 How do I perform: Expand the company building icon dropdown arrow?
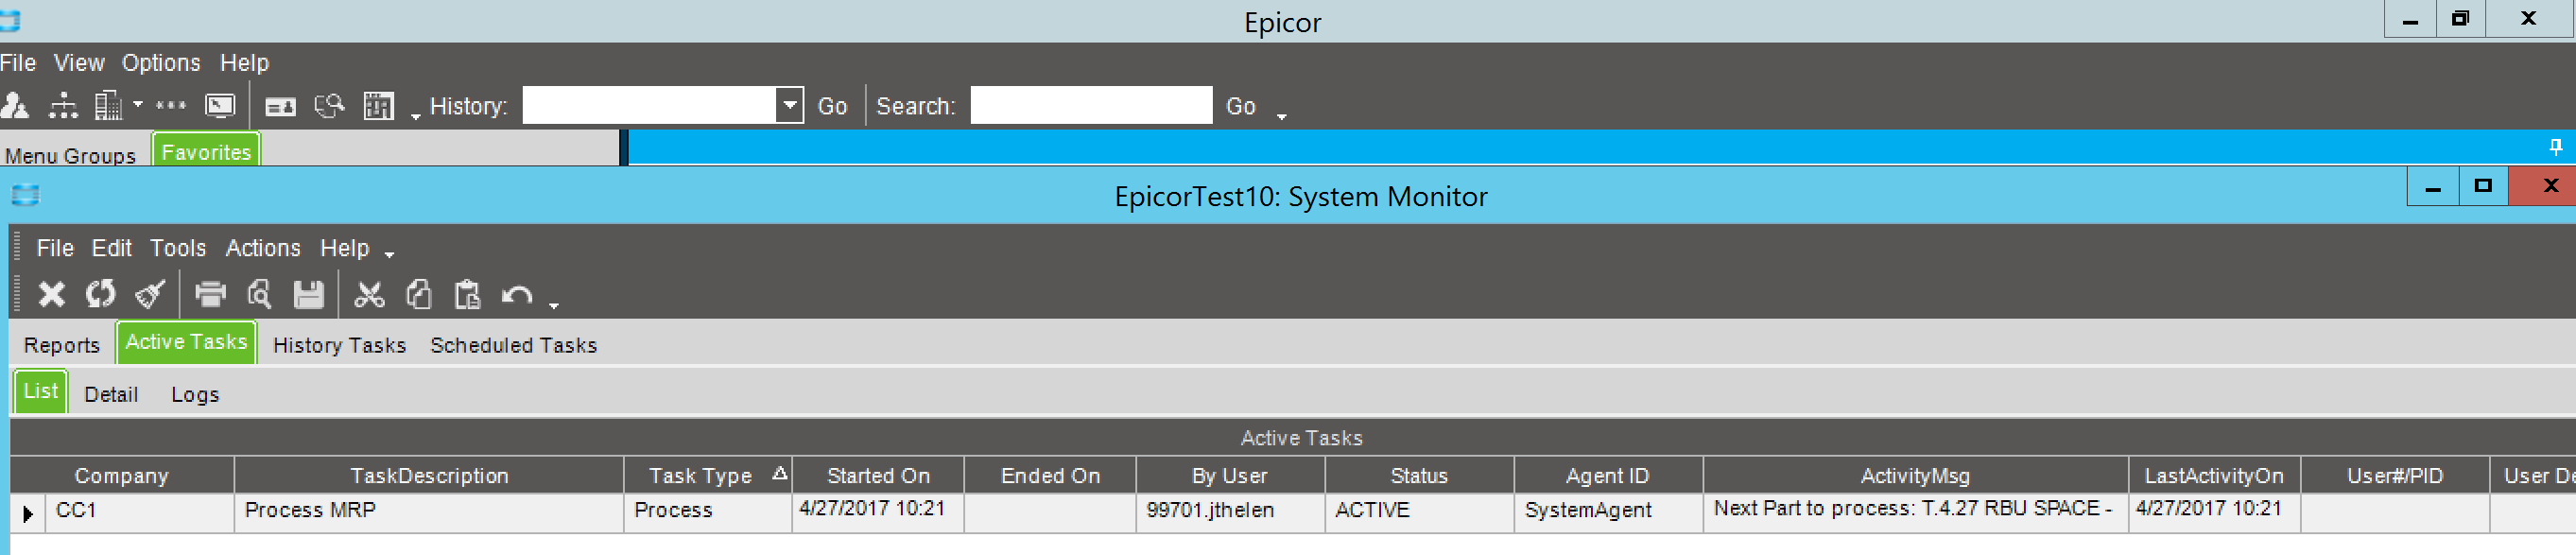click(x=138, y=104)
